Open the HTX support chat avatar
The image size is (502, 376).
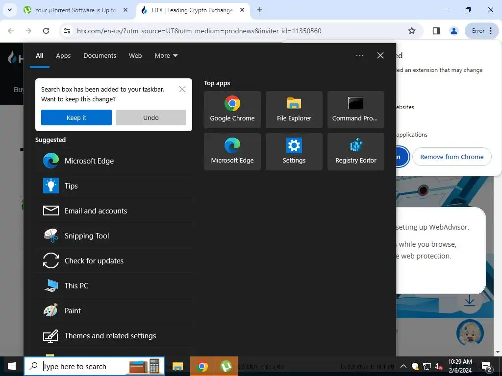[x=470, y=333]
